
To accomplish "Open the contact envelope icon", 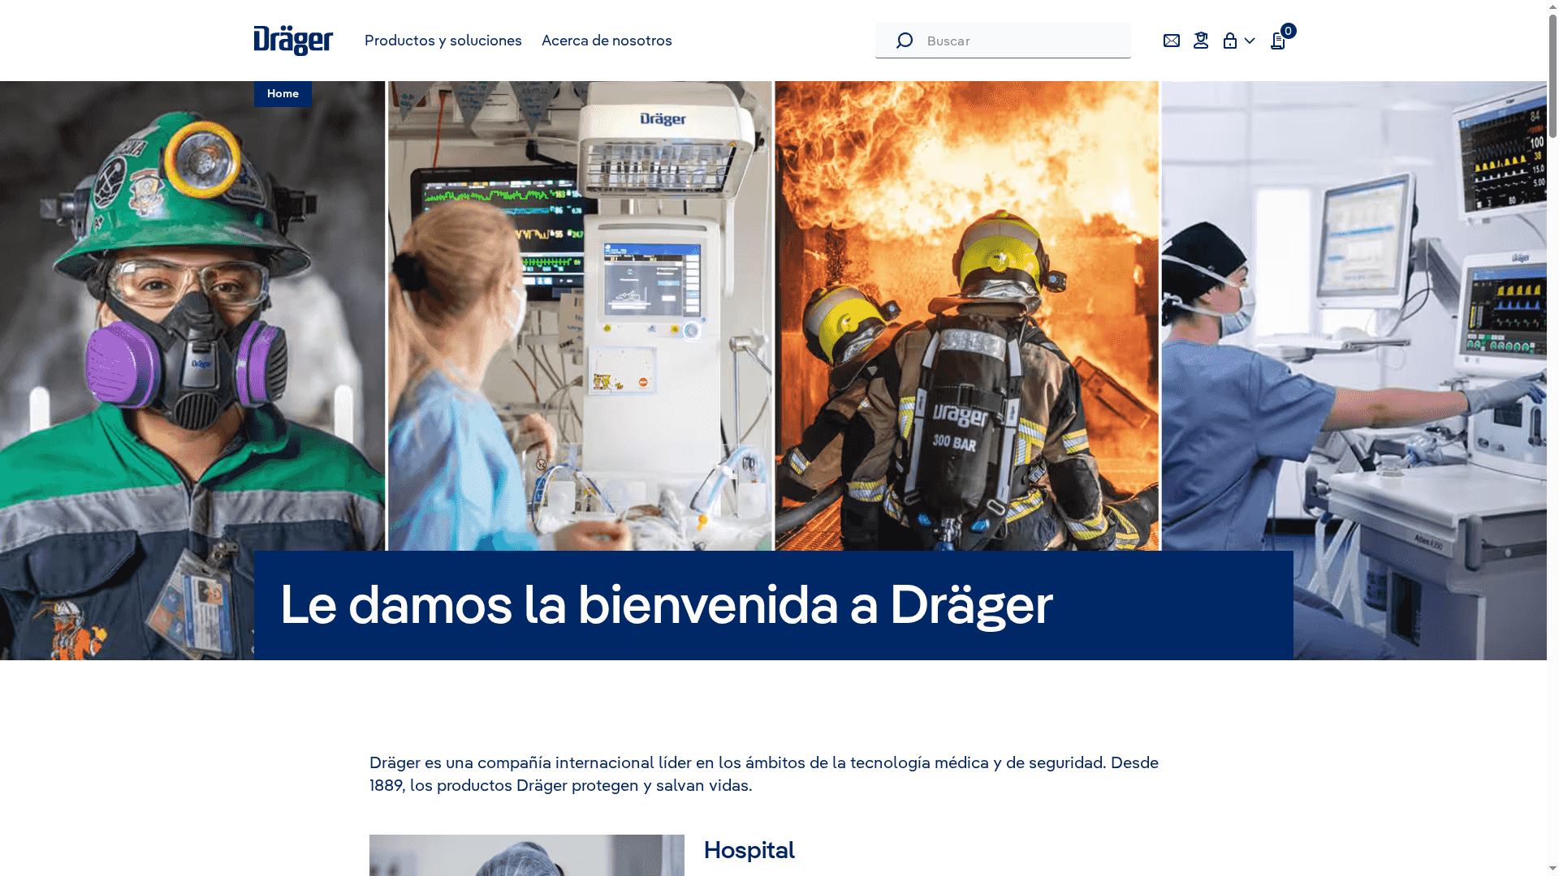I will [x=1171, y=41].
